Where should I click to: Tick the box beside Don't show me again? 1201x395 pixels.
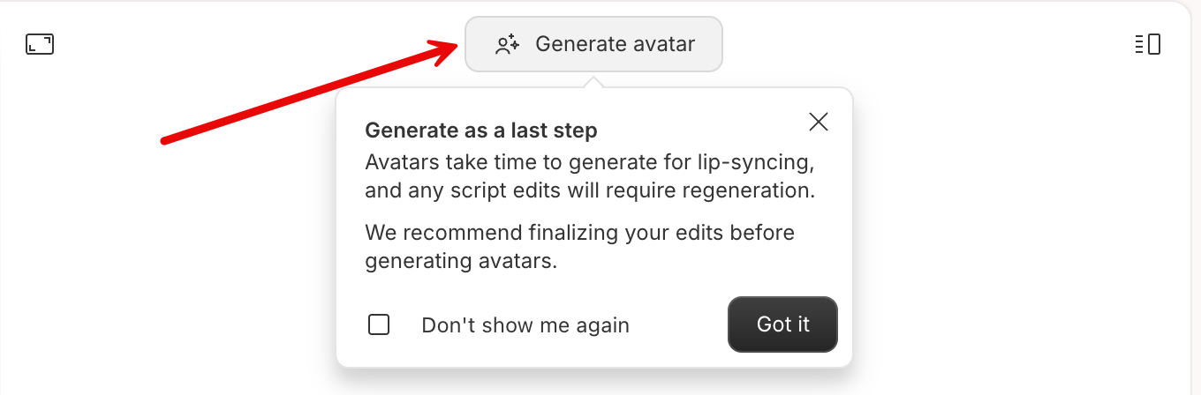[x=379, y=324]
